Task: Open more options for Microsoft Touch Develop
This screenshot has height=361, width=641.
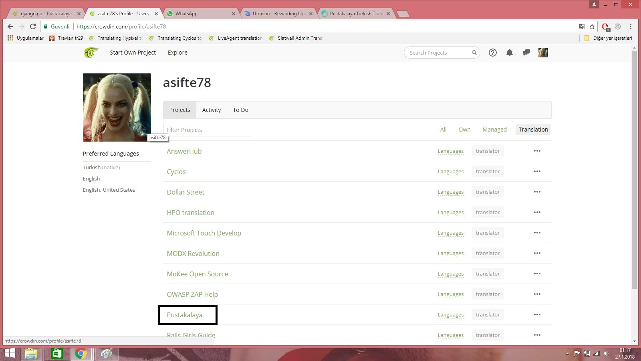Action: (537, 233)
